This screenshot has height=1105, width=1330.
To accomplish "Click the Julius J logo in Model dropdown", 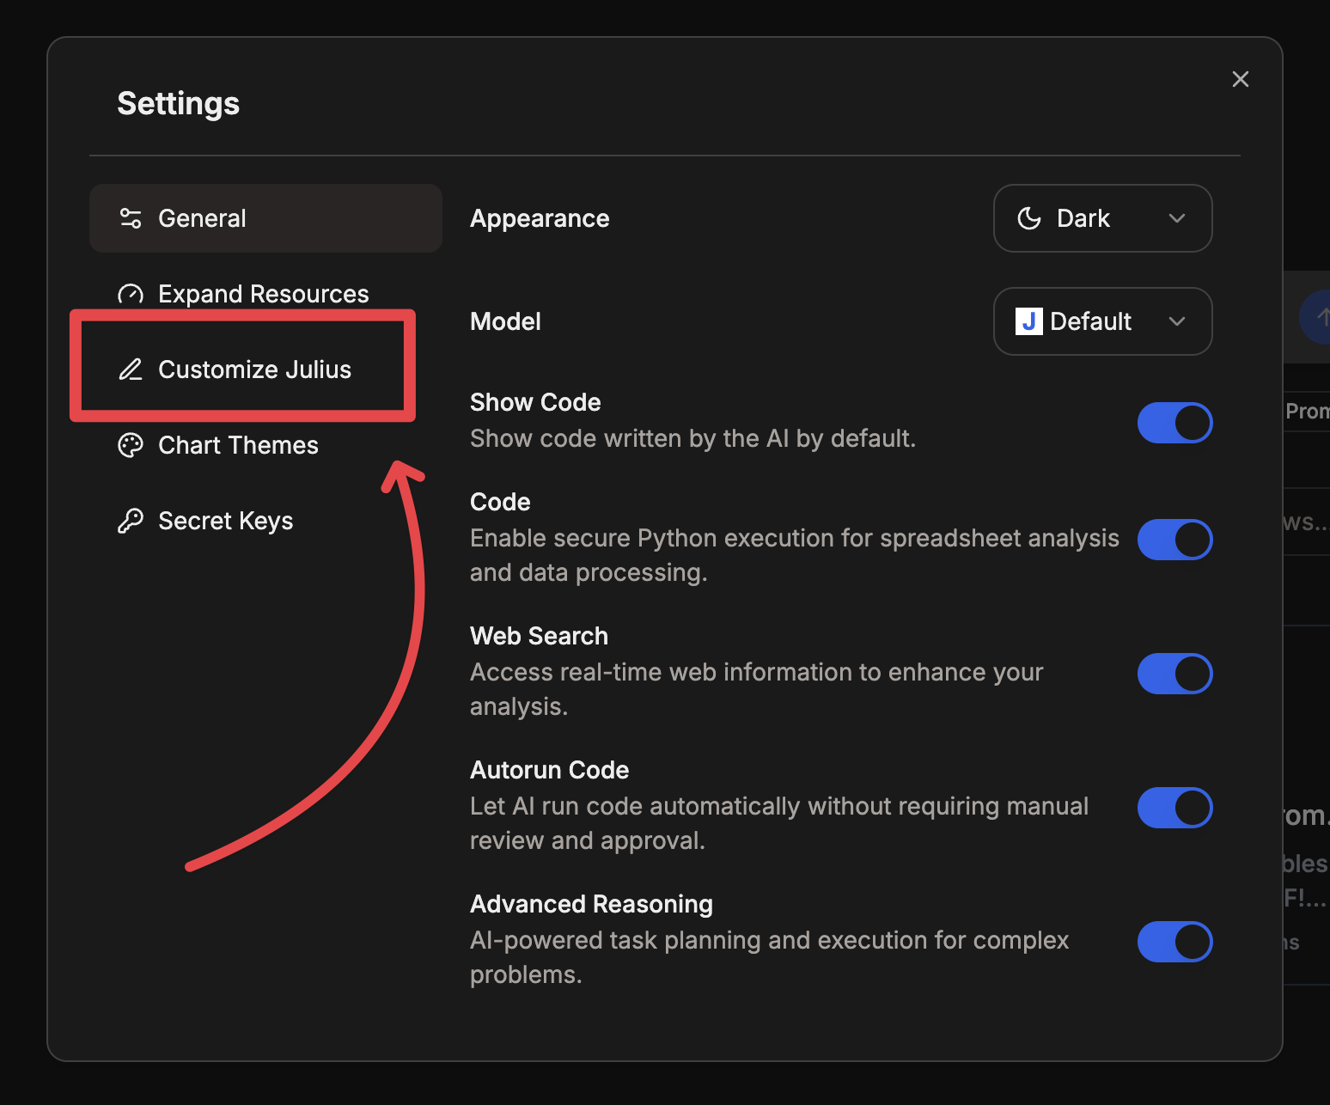I will click(x=1028, y=321).
